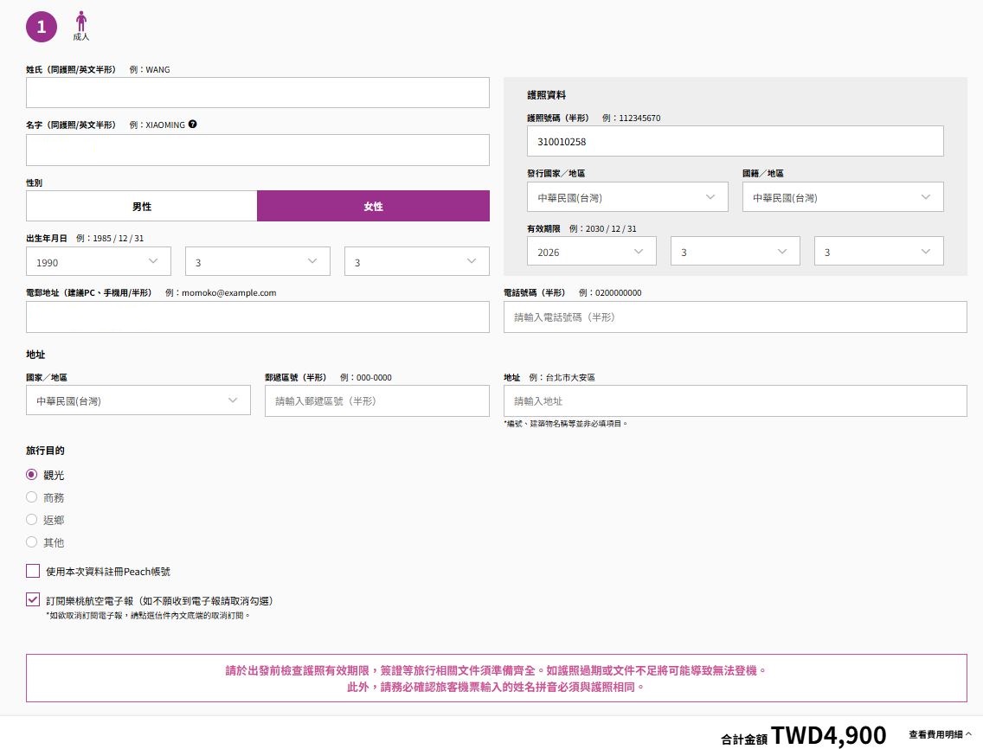
Task: Open passport issuing country dropdown
Action: [627, 197]
